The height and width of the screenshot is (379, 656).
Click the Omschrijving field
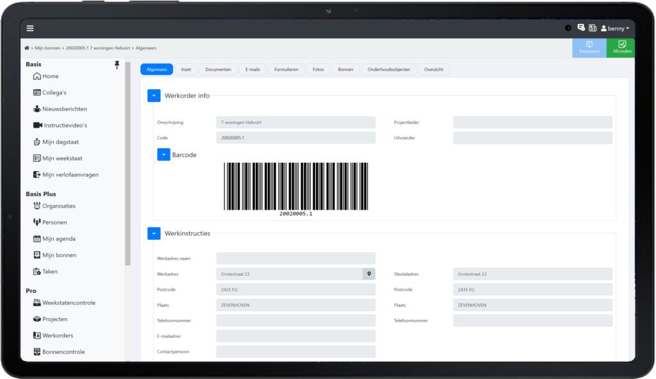[296, 122]
